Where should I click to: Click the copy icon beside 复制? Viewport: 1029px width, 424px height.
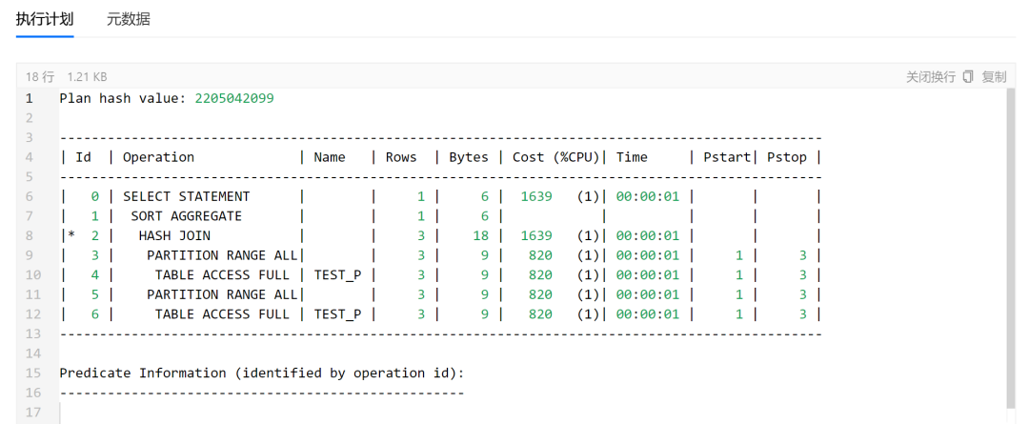click(968, 77)
